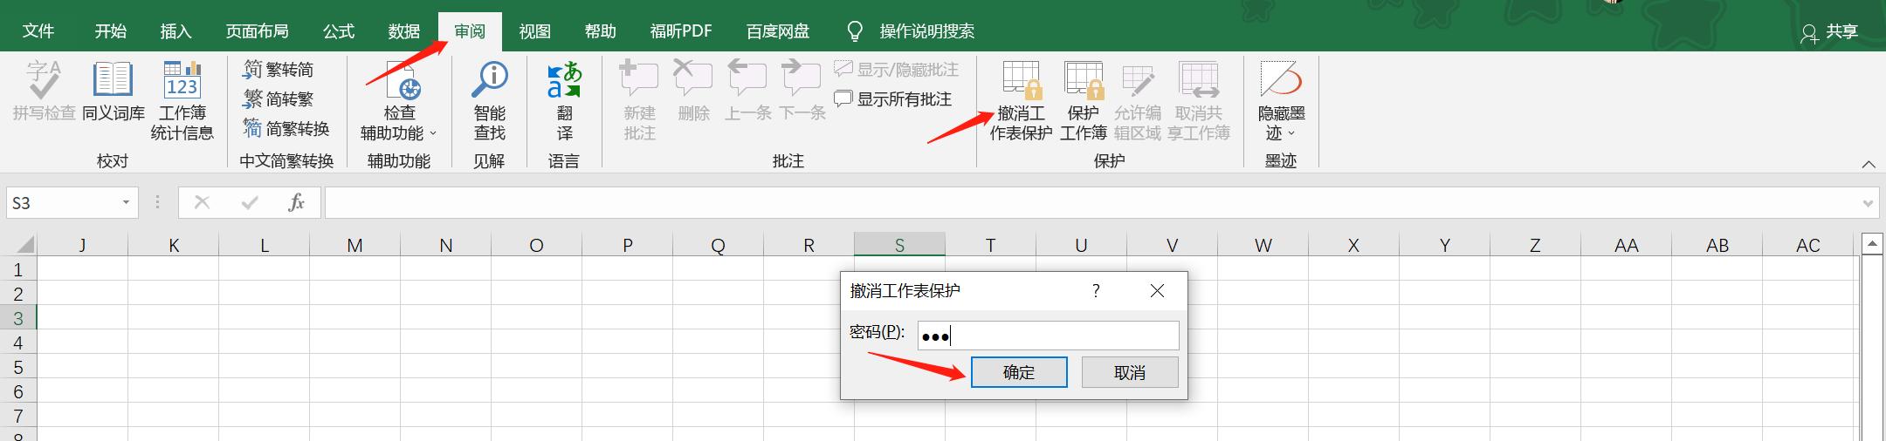1886x441 pixels.
Task: Switch to the View (视图) tab
Action: click(535, 31)
